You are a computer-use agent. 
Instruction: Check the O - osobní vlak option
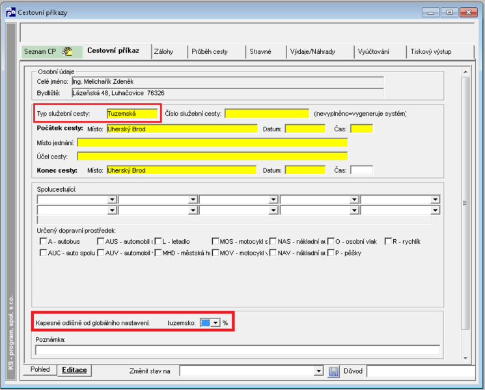coord(331,241)
